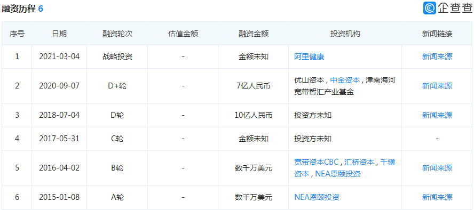Viewport: 474px width, 210px height.
Task: Select the date 2016-04-02
Action: (x=59, y=168)
